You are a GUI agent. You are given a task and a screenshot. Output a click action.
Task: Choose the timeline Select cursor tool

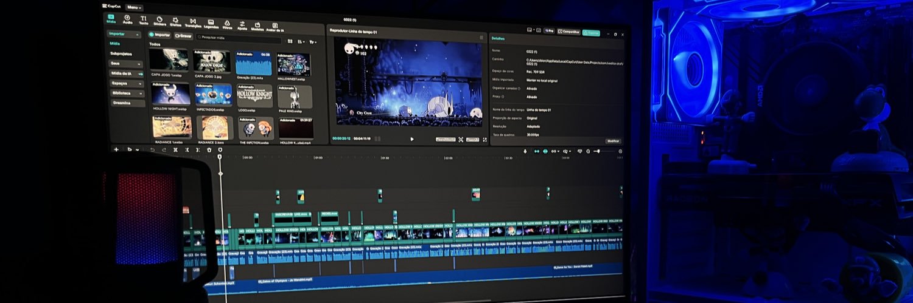pyautogui.click(x=130, y=149)
